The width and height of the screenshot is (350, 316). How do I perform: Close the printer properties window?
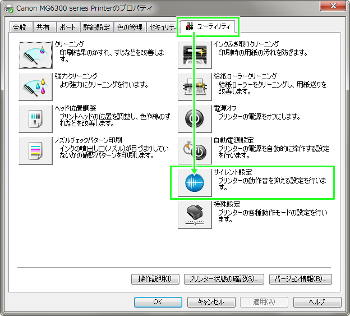click(333, 6)
